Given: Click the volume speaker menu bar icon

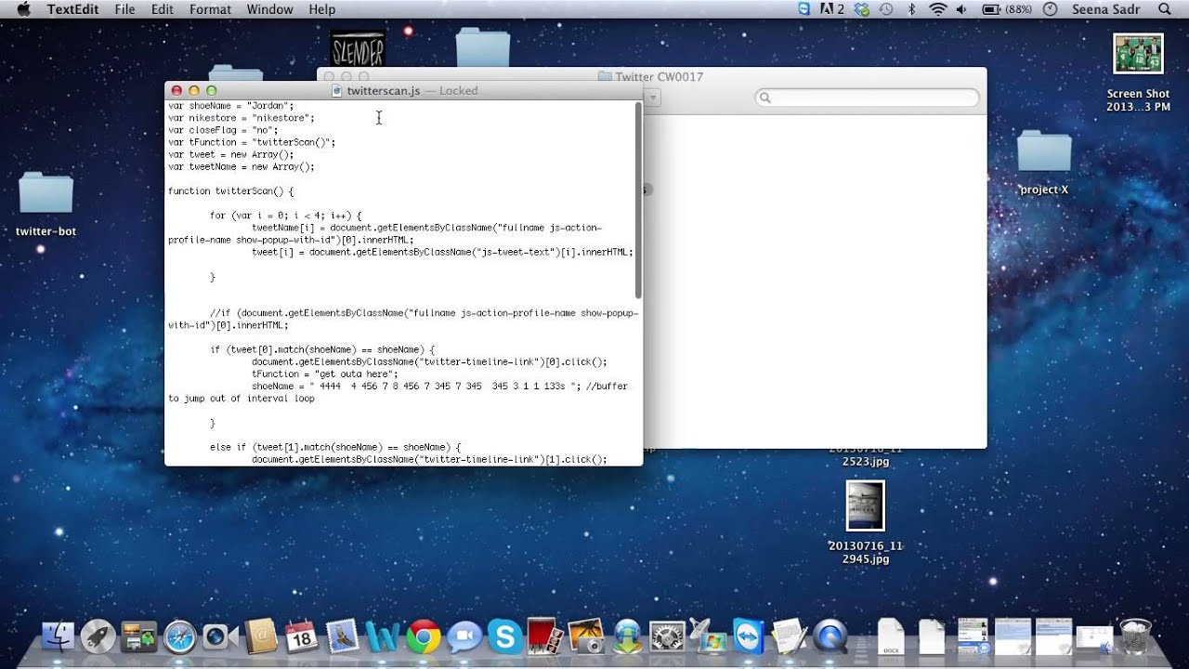Looking at the screenshot, I should point(963,9).
